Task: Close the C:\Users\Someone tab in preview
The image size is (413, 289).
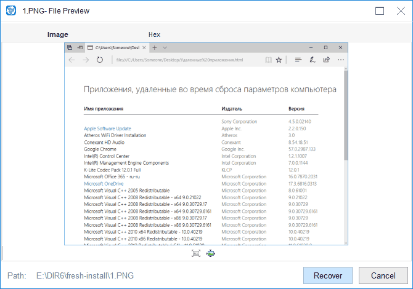Action: (144, 47)
